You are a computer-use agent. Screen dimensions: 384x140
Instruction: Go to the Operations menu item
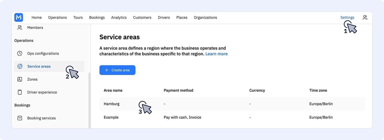(57, 17)
